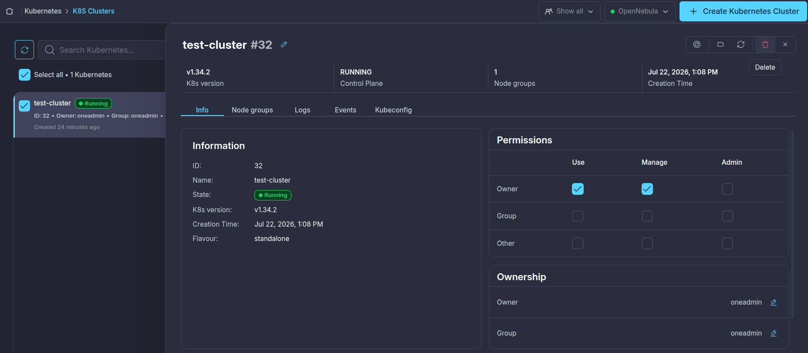
Task: Click the standalone Flavour value
Action: point(272,238)
